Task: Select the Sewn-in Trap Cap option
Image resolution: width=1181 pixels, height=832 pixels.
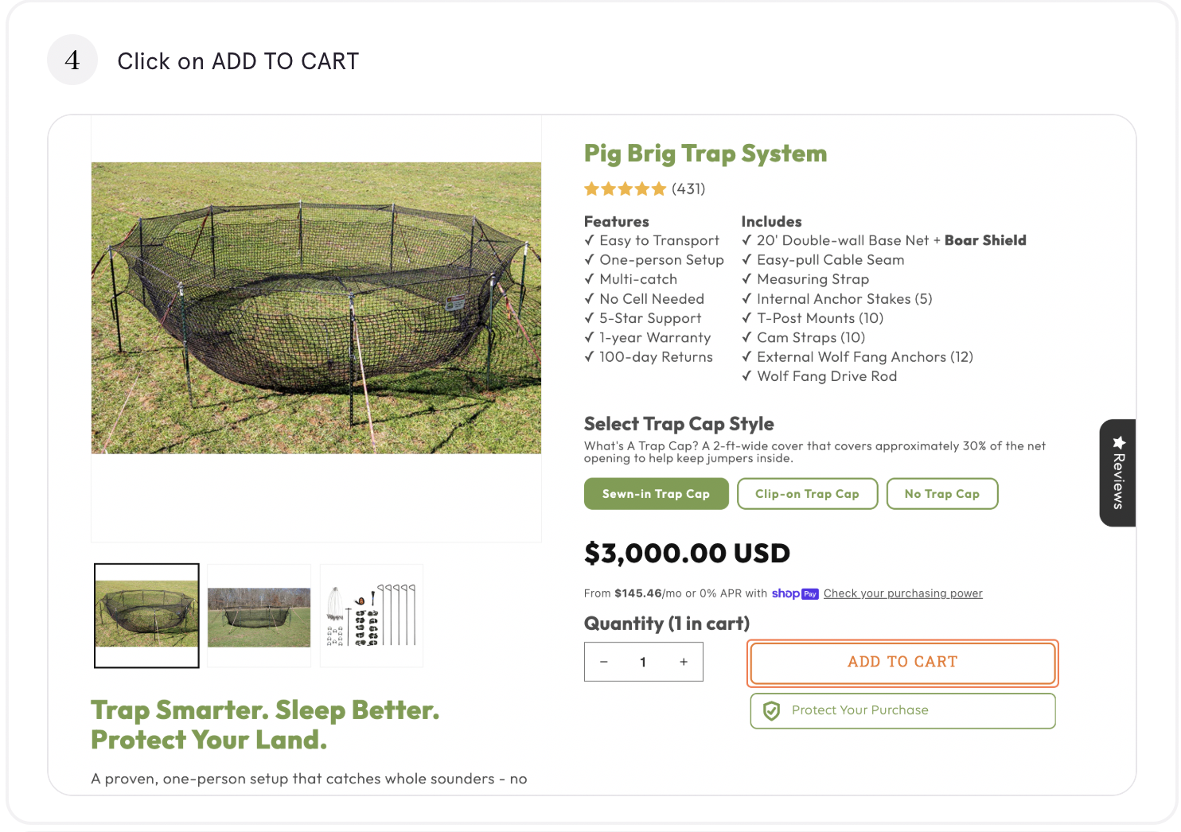Action: click(656, 494)
